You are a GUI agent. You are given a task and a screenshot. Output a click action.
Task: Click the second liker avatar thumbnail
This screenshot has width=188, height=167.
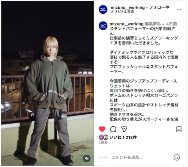coord(106,137)
